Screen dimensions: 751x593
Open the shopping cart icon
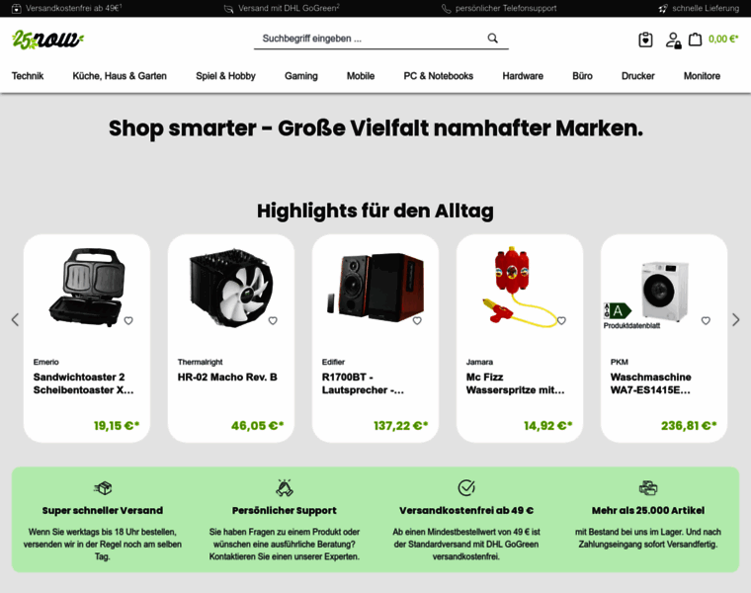click(x=695, y=40)
